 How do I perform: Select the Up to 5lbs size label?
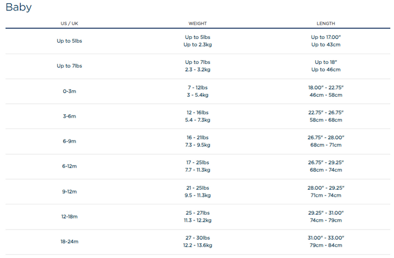click(x=69, y=41)
